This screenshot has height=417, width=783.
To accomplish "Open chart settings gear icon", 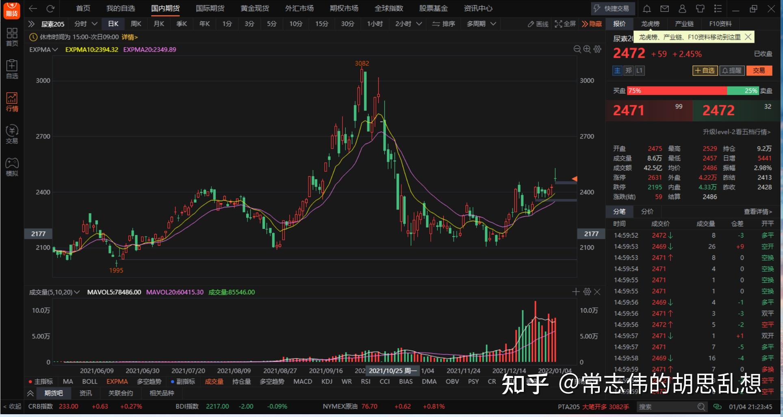I will click(x=597, y=49).
